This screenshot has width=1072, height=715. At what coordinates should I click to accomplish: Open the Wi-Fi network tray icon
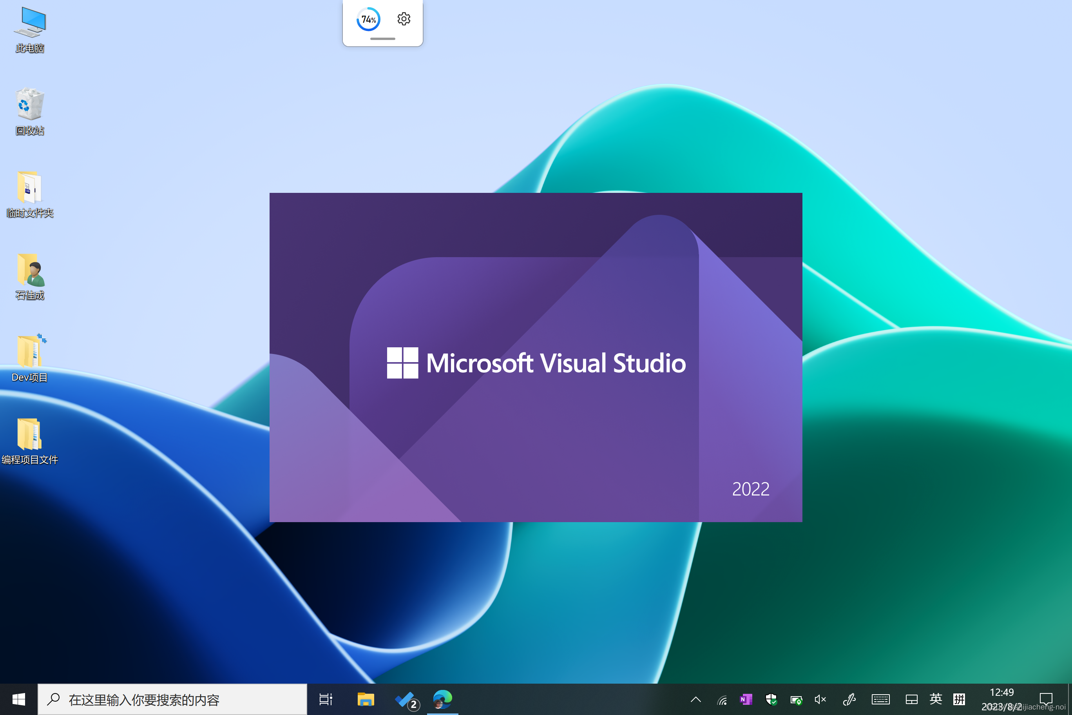coord(722,699)
